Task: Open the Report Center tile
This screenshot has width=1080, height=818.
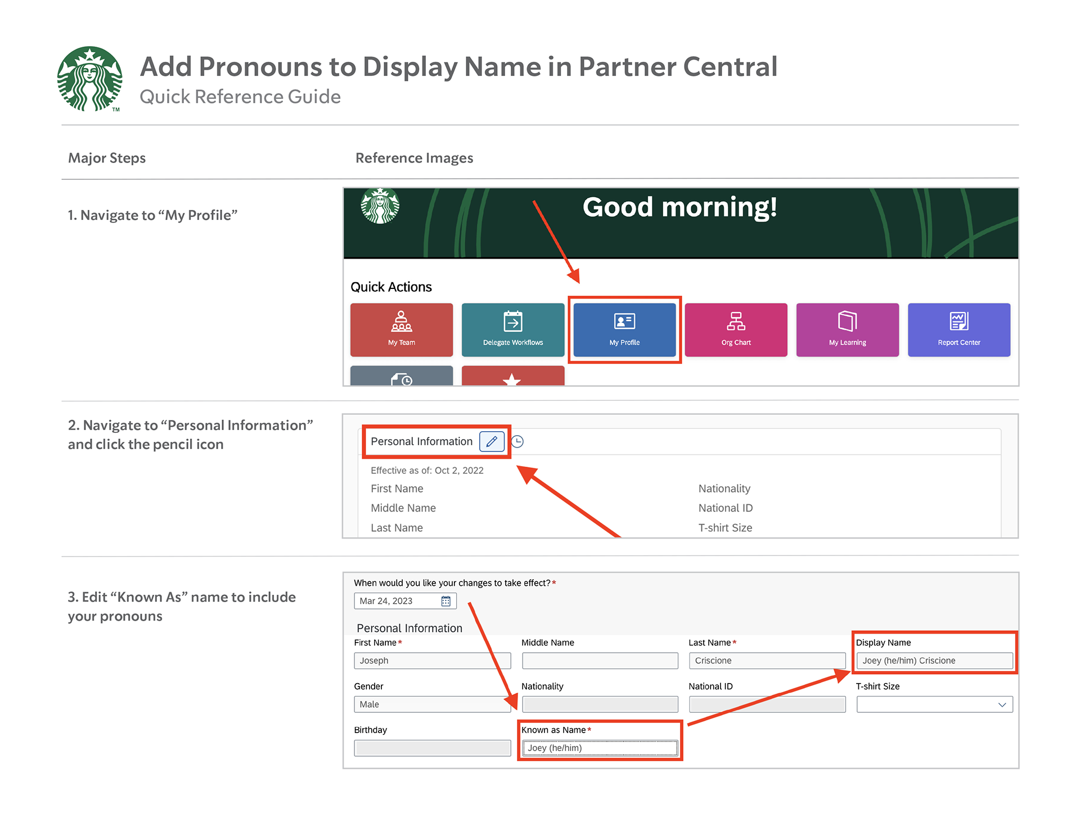Action: pos(958,329)
